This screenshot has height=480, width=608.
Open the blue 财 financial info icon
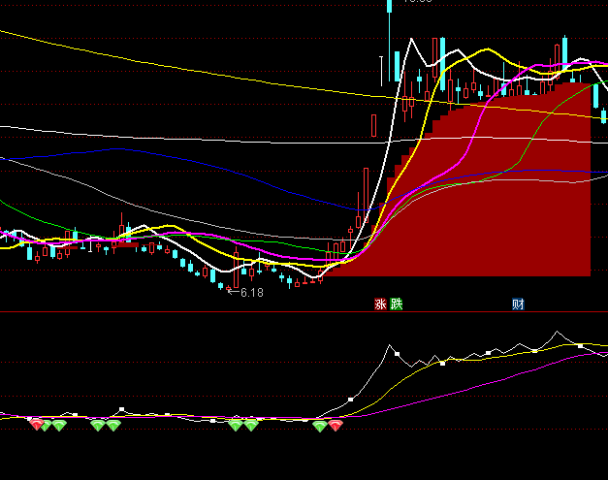[518, 304]
